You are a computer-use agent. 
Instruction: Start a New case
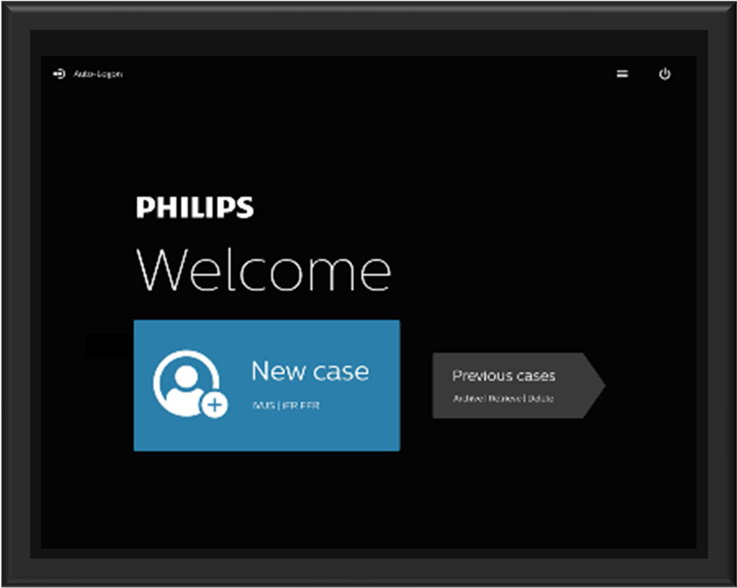pyautogui.click(x=267, y=386)
